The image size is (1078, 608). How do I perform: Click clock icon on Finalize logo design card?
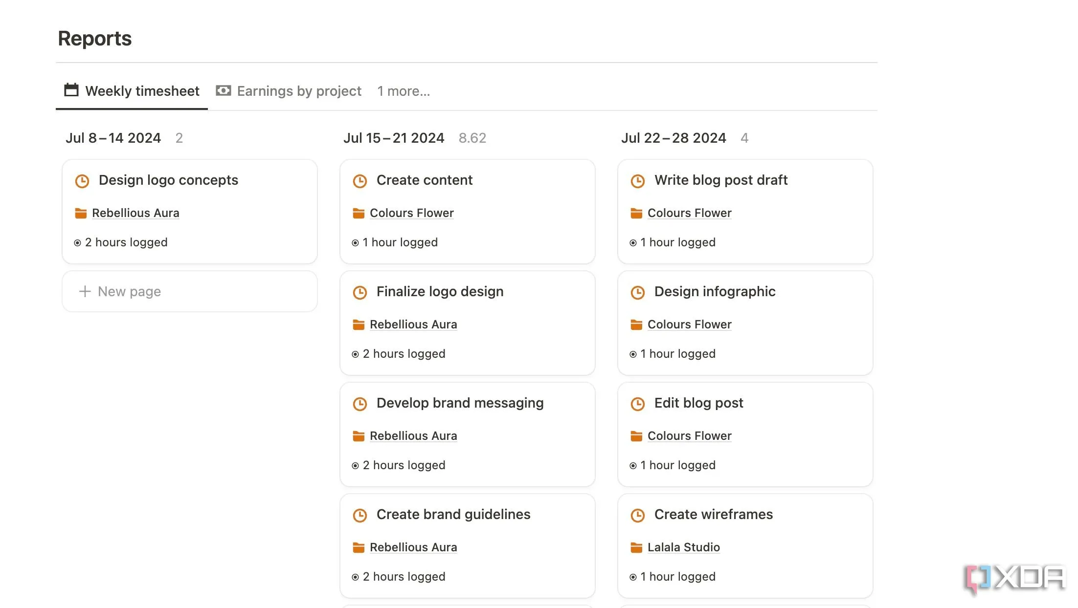pos(360,293)
